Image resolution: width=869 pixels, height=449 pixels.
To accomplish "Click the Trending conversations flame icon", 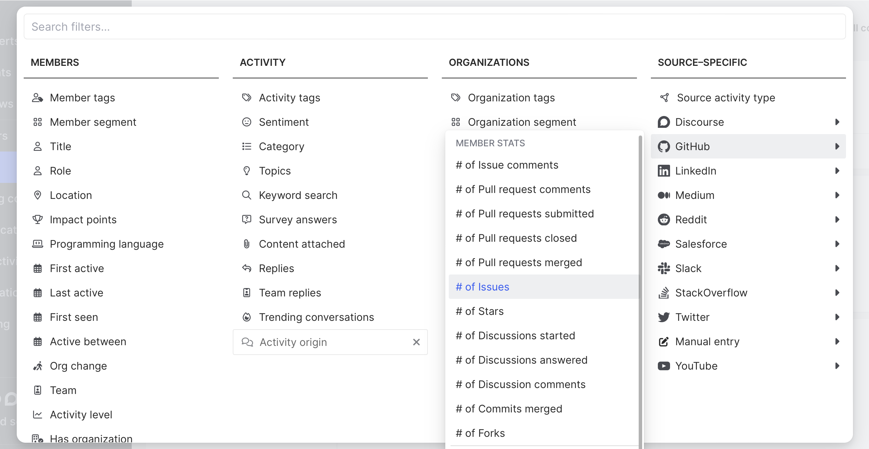I will [x=247, y=317].
